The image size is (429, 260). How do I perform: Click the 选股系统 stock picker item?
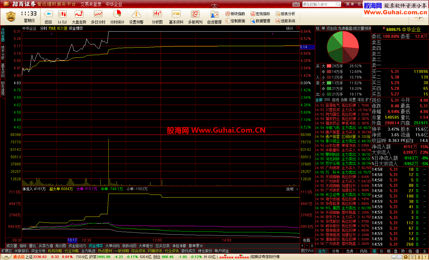(285, 21)
